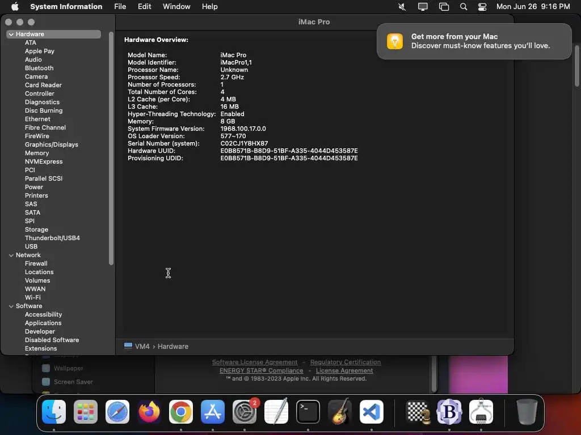Select Graphics/Displays in the sidebar
This screenshot has height=435, width=581.
point(52,144)
